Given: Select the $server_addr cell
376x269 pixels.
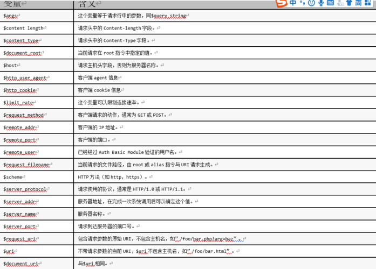Looking at the screenshot, I should [37, 202].
